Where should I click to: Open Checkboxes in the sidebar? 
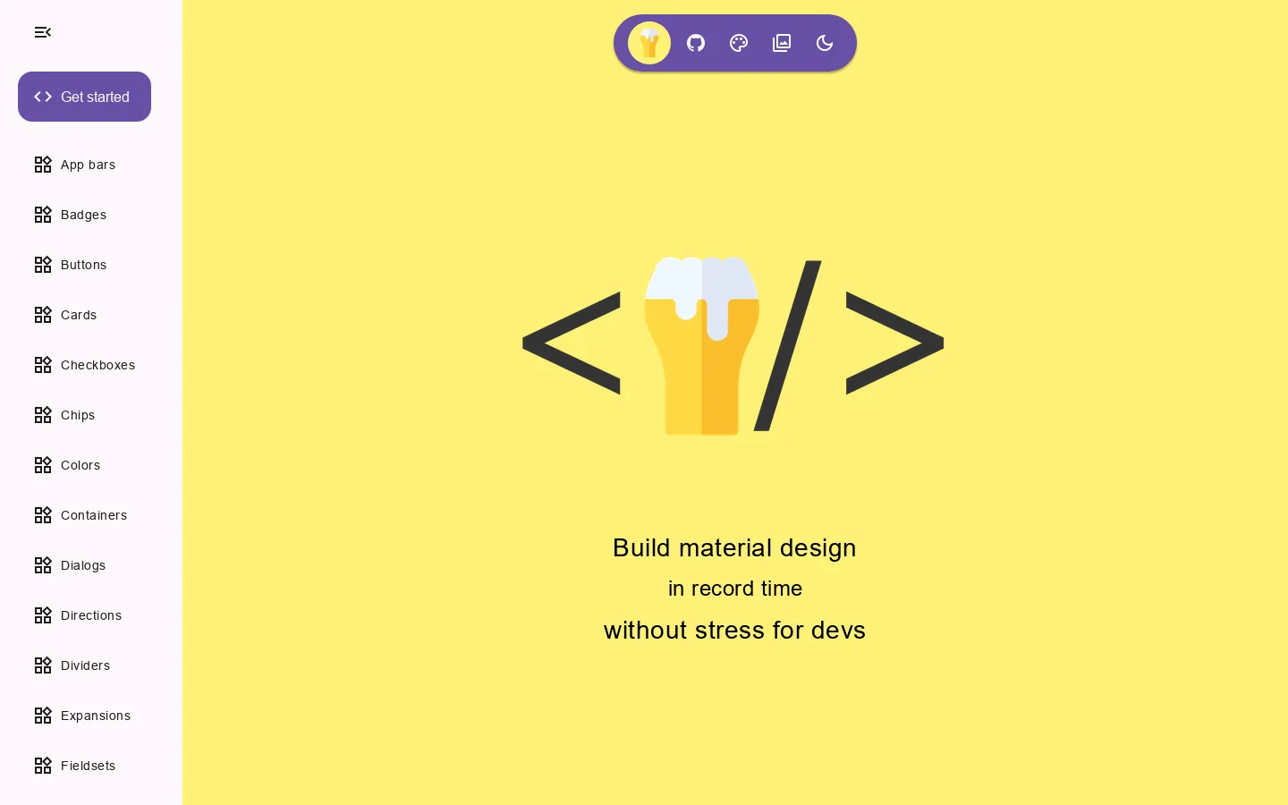click(x=91, y=365)
